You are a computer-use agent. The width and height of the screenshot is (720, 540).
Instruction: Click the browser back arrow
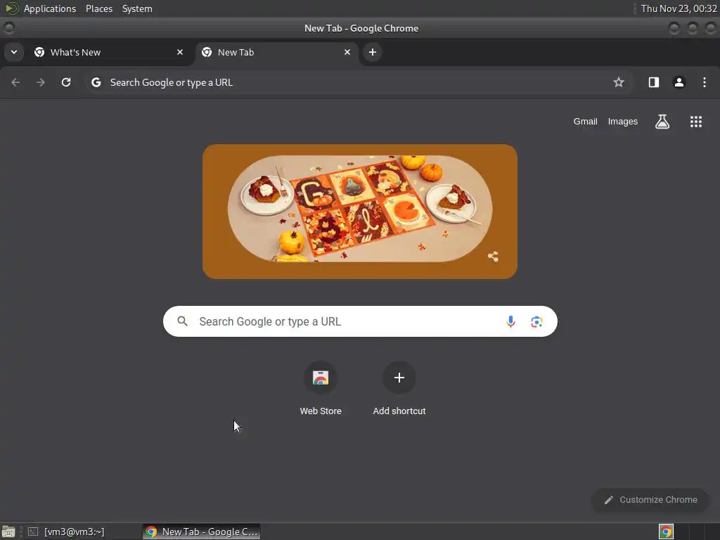tap(15, 82)
